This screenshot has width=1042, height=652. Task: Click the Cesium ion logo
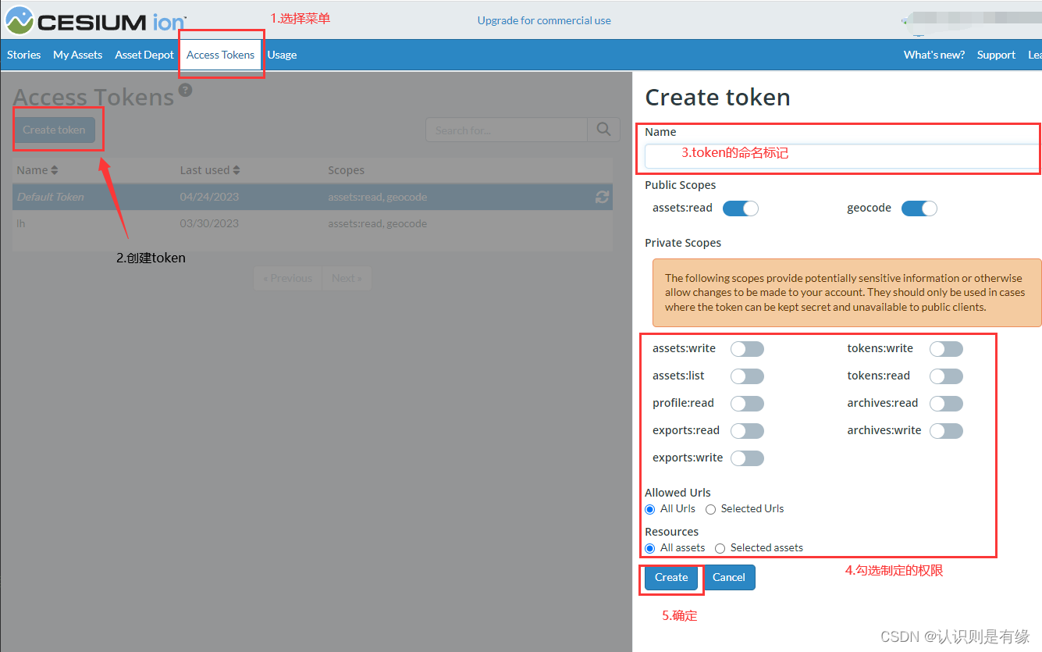[96, 20]
